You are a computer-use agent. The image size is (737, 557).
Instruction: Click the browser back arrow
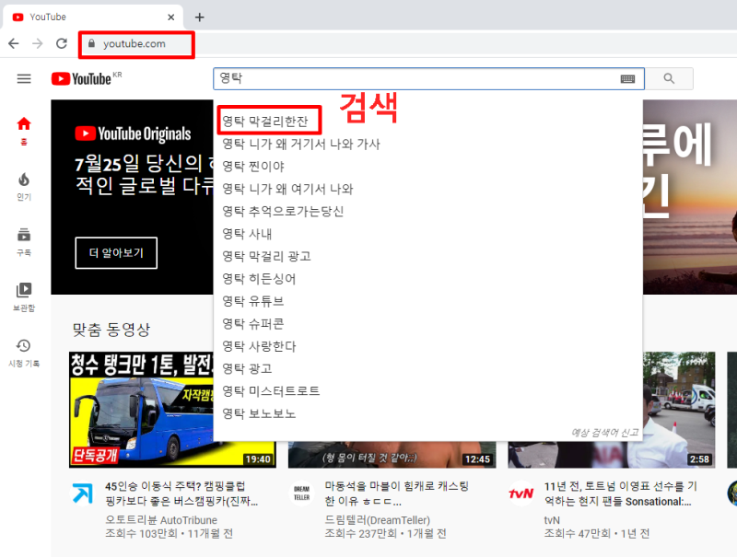(14, 43)
